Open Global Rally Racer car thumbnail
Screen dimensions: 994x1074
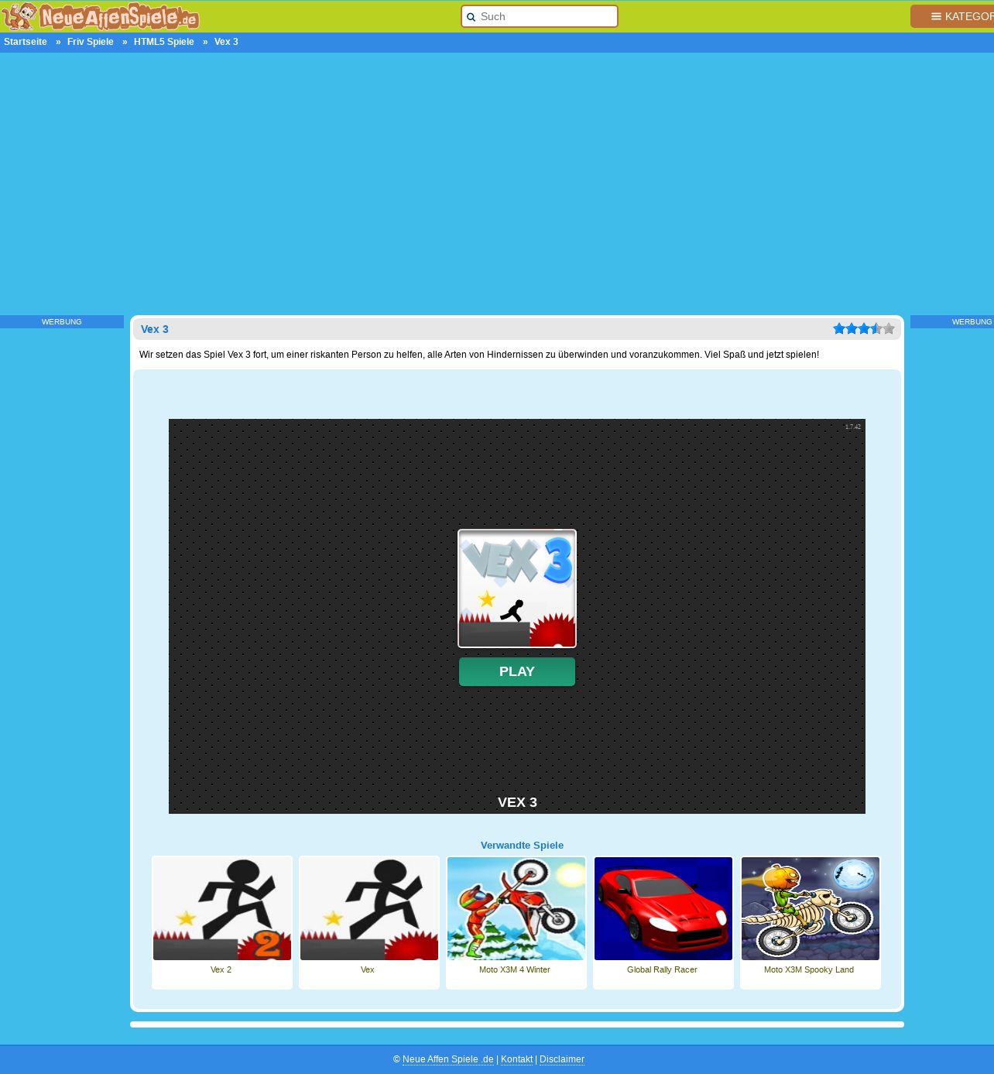coord(663,908)
